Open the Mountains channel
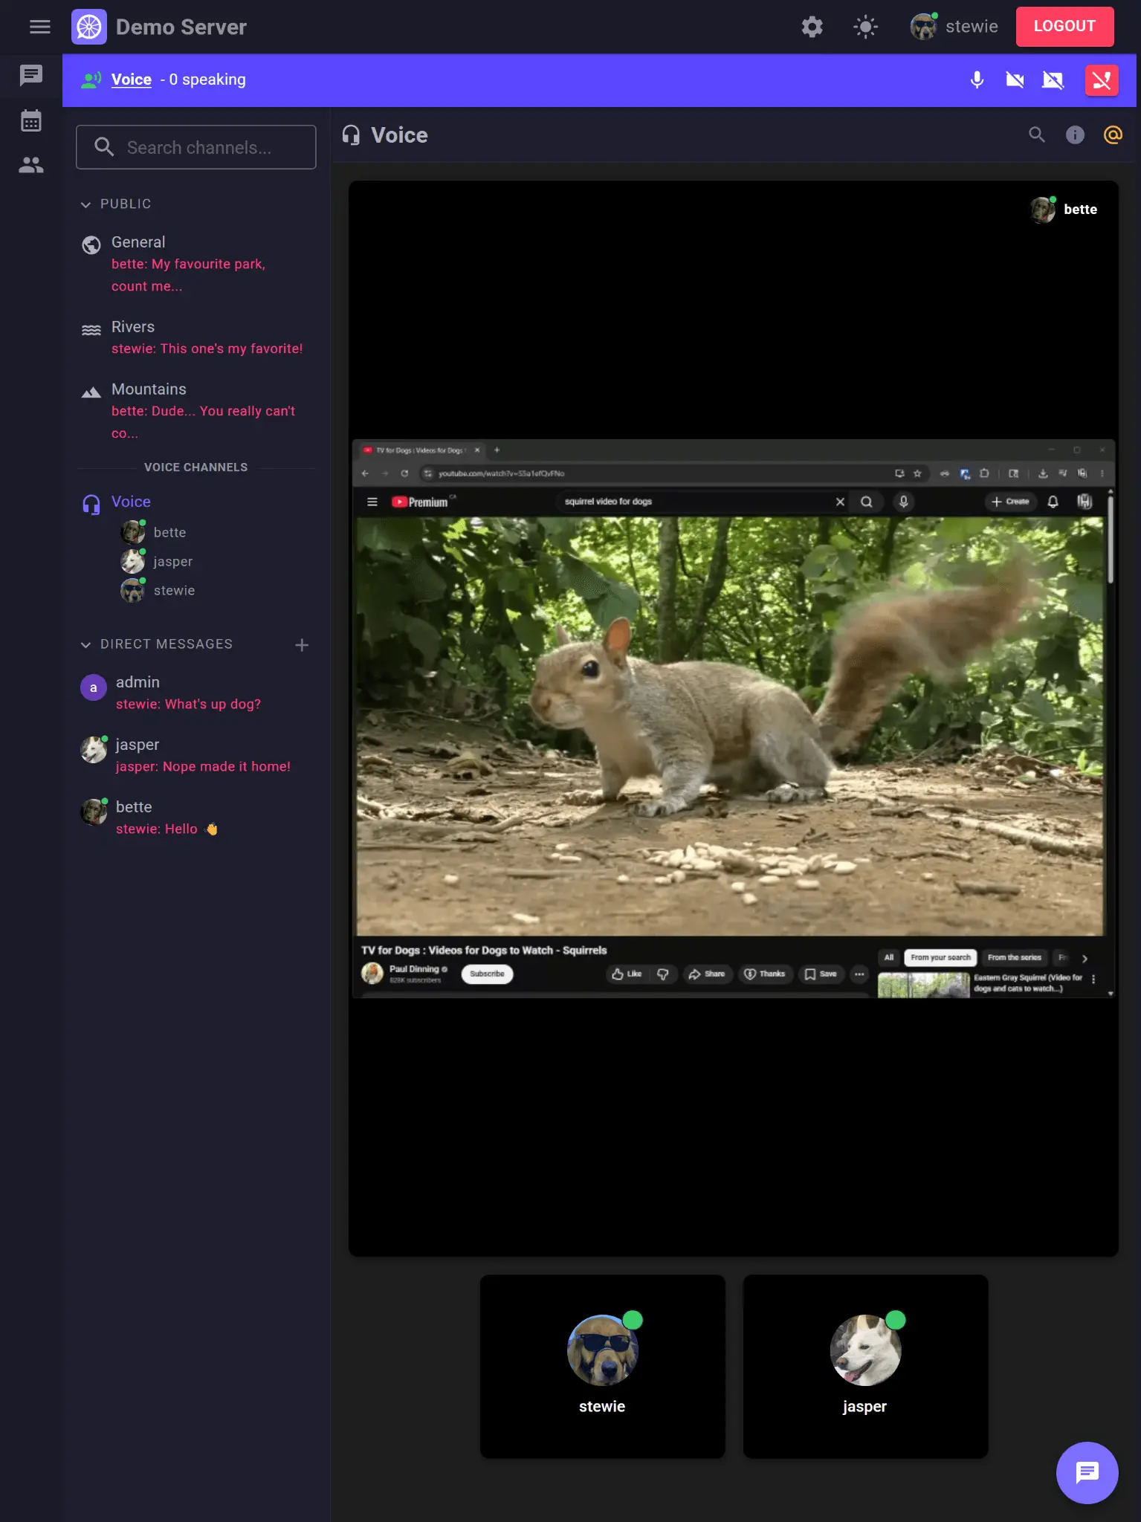Viewport: 1141px width, 1522px height. [196, 411]
